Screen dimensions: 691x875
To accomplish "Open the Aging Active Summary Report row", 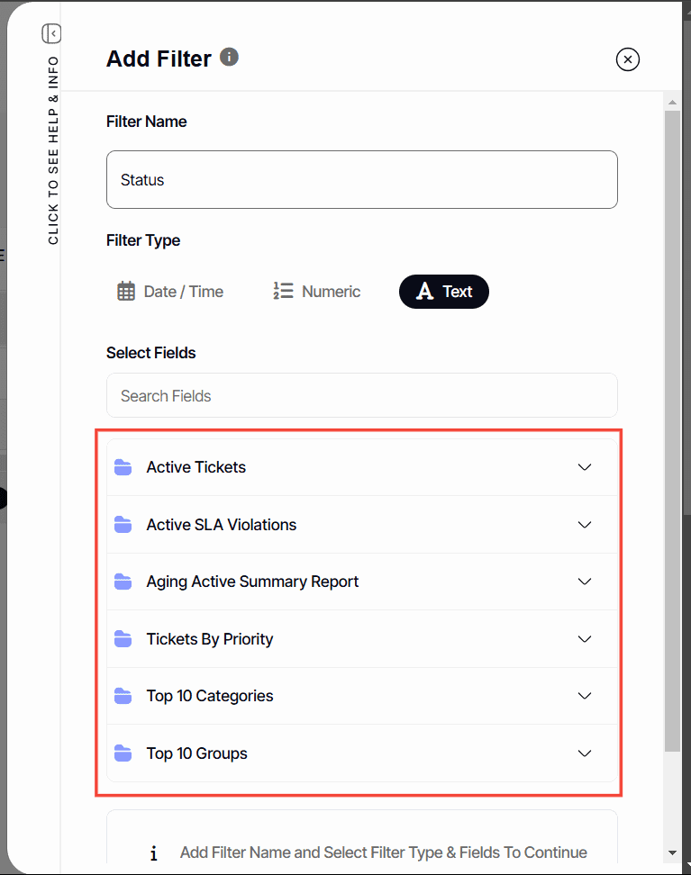I will [x=252, y=582].
